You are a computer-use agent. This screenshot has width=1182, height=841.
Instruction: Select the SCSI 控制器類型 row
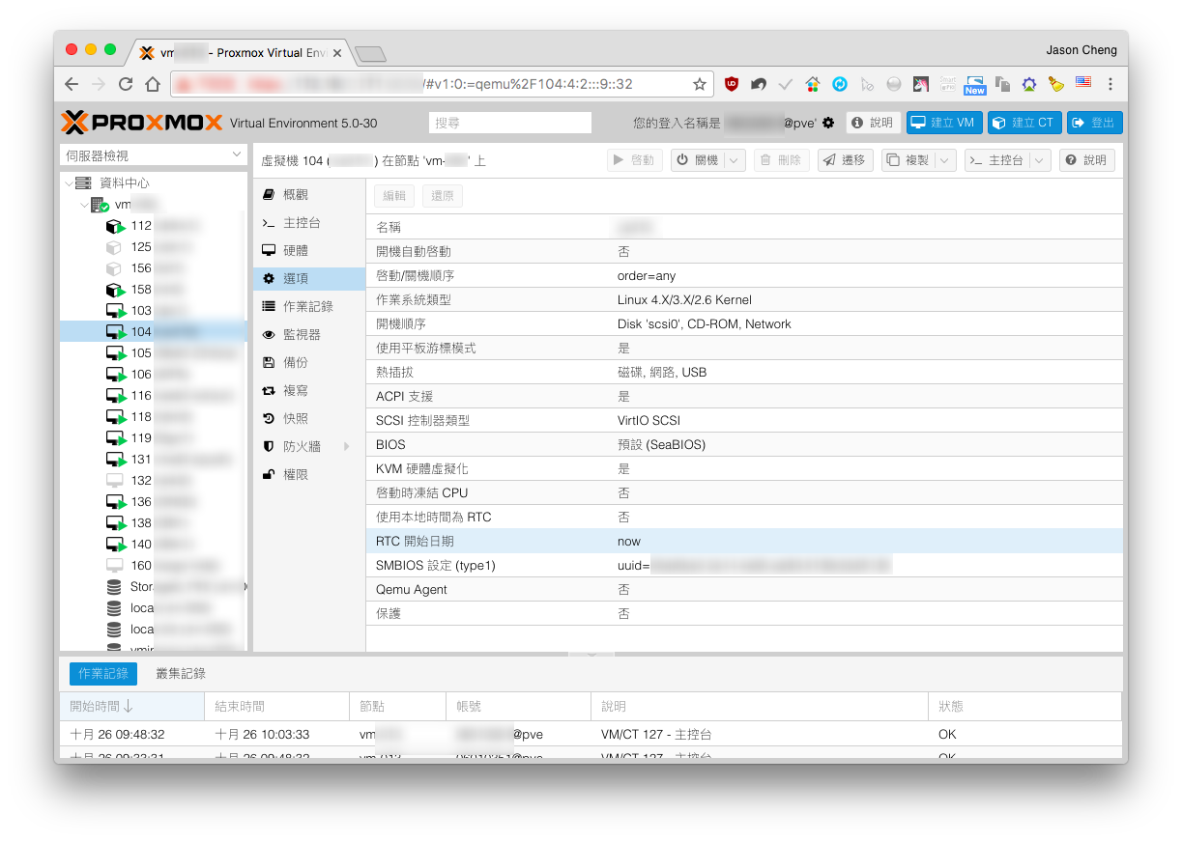[744, 420]
